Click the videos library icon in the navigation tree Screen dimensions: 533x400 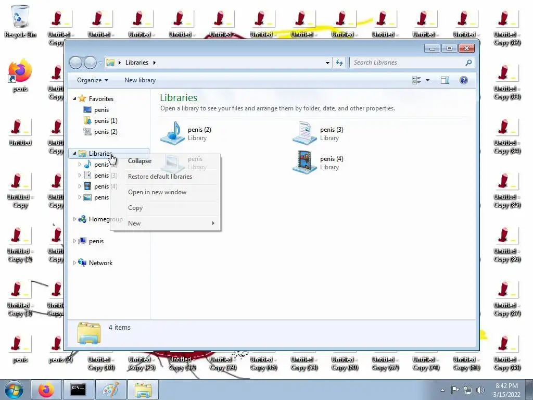pos(87,186)
